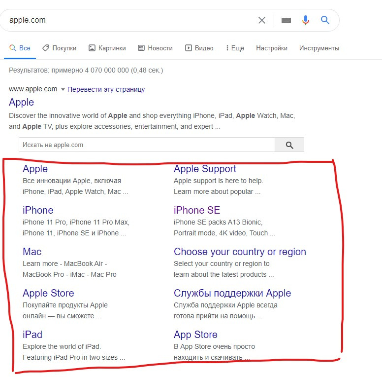Open the 'Apple' sitelink above 'Все инновации Apple'

(x=35, y=169)
